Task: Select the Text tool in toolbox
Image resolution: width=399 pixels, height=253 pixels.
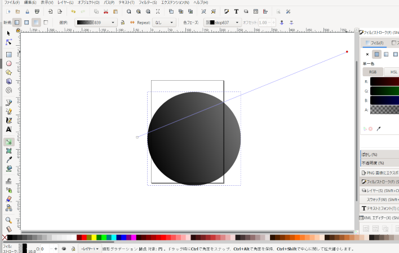Action: coord(8,129)
